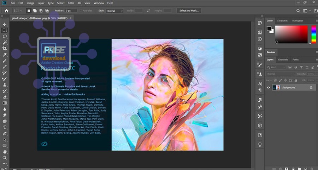
Task: Open the File menu
Action: pyautogui.click(x=13, y=3)
